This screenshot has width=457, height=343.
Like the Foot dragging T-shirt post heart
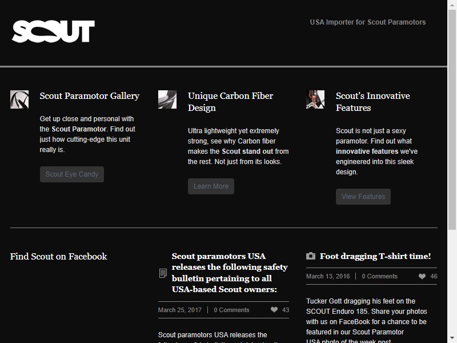point(422,276)
